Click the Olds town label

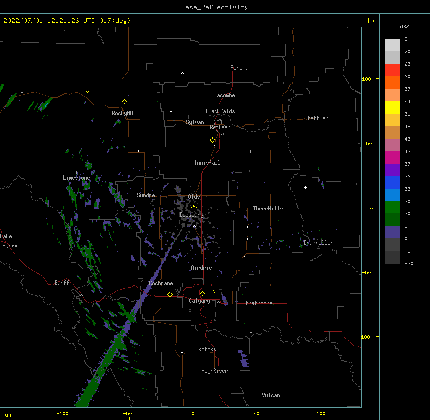point(194,197)
